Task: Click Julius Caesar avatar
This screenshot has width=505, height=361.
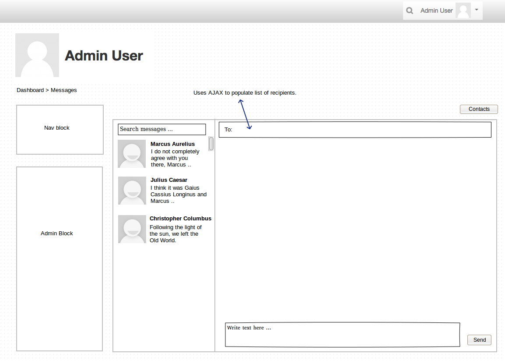Action: click(x=132, y=191)
